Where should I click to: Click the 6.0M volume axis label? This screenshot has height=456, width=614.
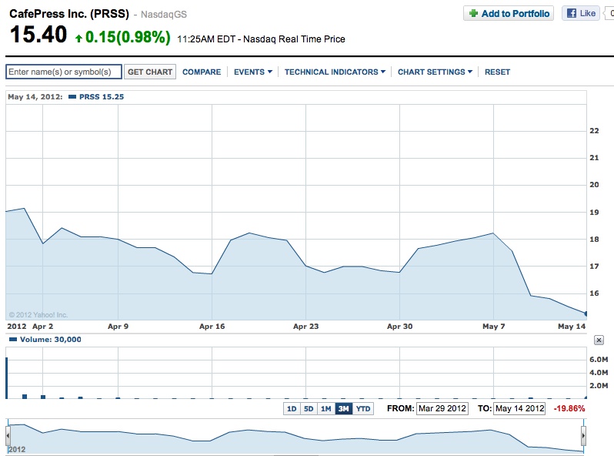tap(599, 360)
